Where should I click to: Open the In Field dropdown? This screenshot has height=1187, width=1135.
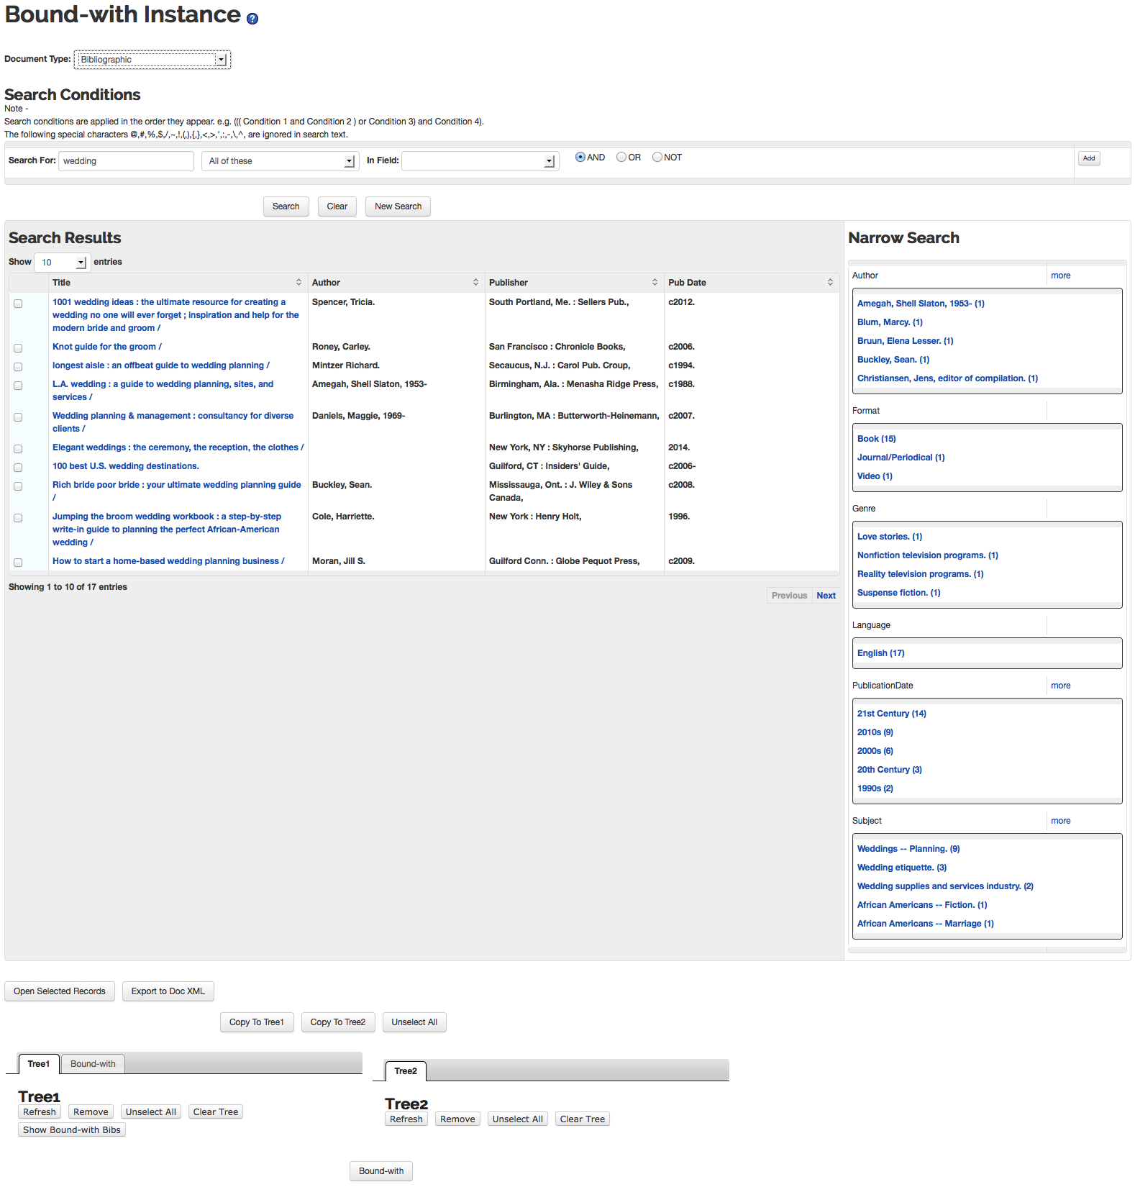480,161
